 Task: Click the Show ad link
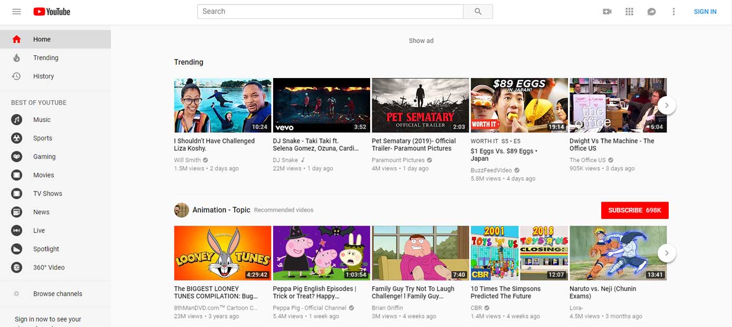(421, 41)
